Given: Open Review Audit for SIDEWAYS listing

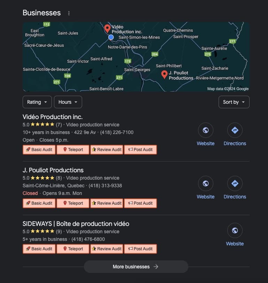Looking at the screenshot, I should tap(107, 249).
